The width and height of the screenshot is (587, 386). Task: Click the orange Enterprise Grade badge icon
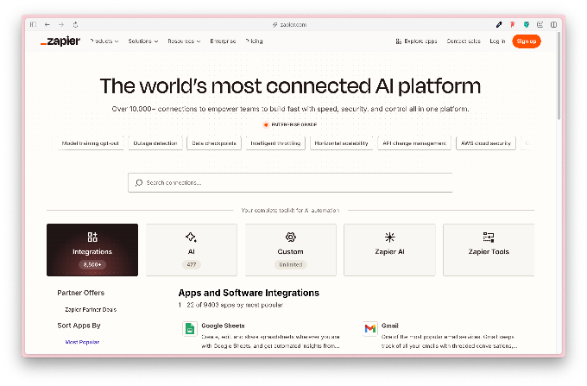tap(266, 124)
